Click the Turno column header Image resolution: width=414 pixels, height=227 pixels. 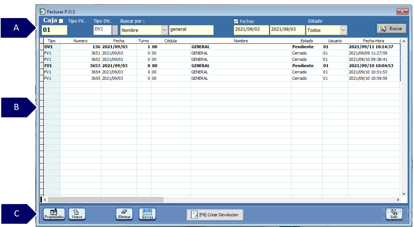coord(144,41)
